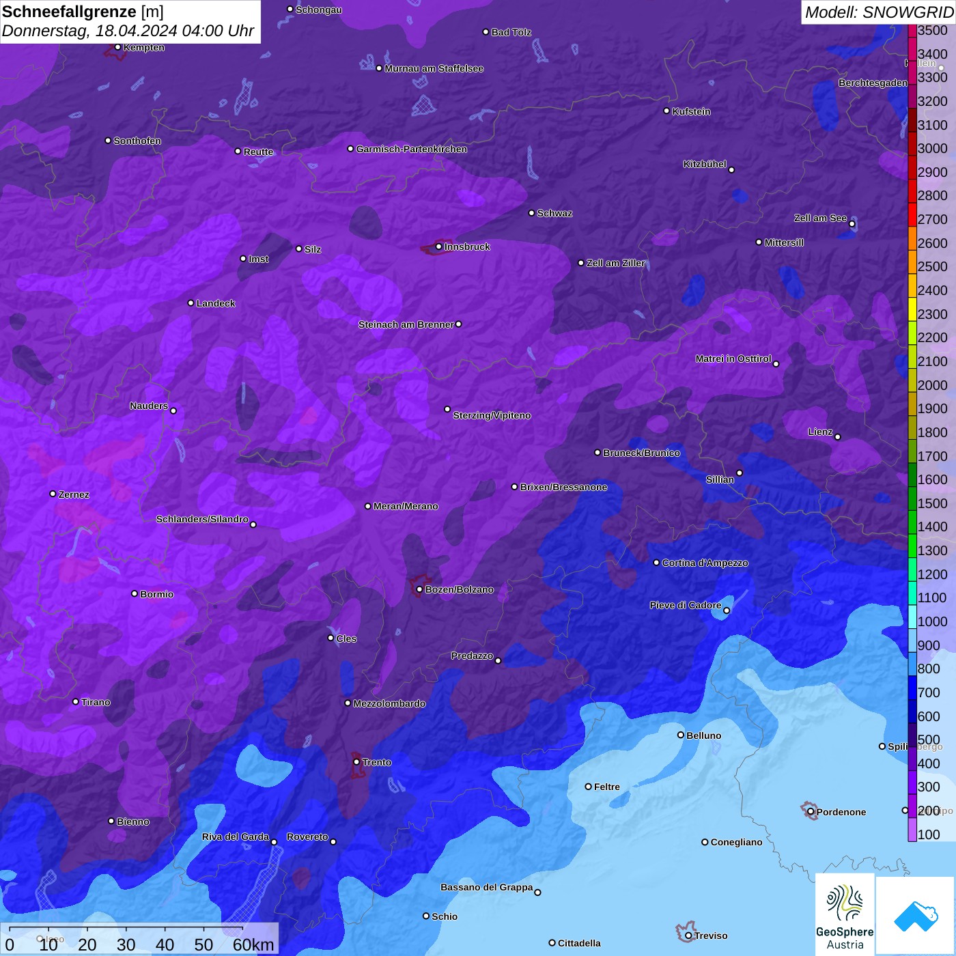Select the 100 m violet legend color

(x=912, y=830)
